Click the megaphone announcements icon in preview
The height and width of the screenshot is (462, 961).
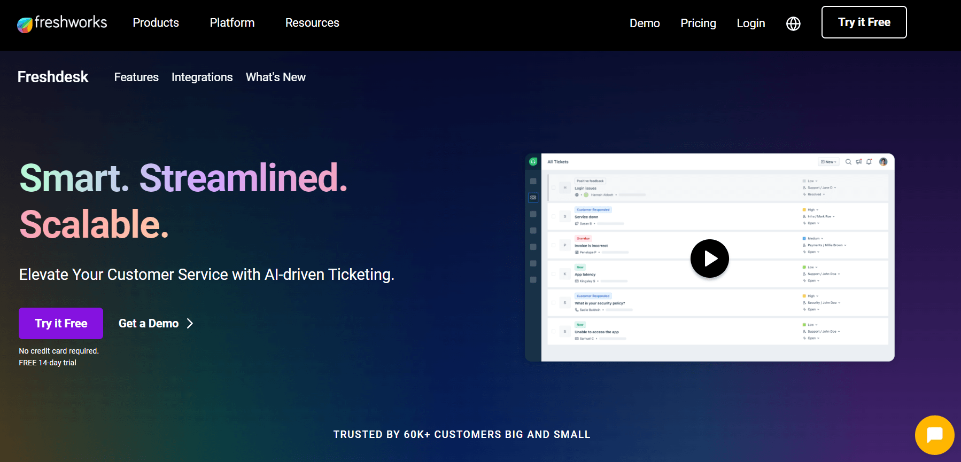[859, 162]
